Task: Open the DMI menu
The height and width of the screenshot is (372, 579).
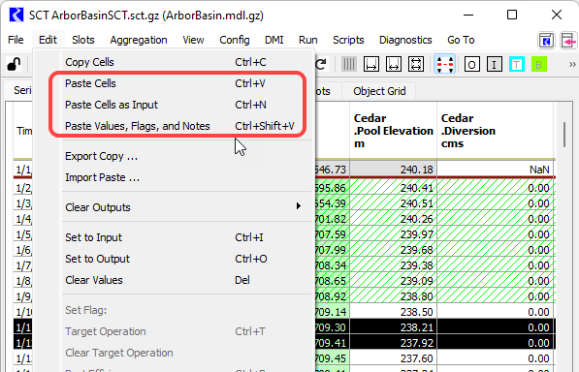Action: (x=274, y=40)
